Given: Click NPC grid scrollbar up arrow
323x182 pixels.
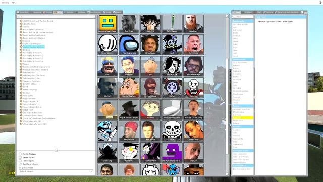Looking at the screenshot, I should (x=227, y=16).
